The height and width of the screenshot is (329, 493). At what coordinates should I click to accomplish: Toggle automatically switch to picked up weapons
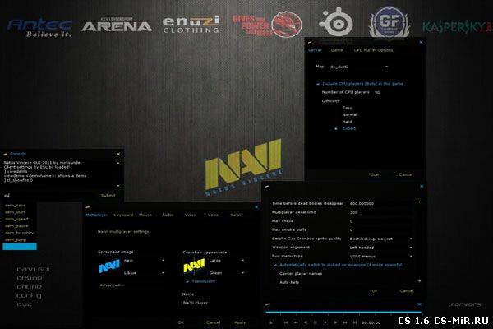pos(275,265)
